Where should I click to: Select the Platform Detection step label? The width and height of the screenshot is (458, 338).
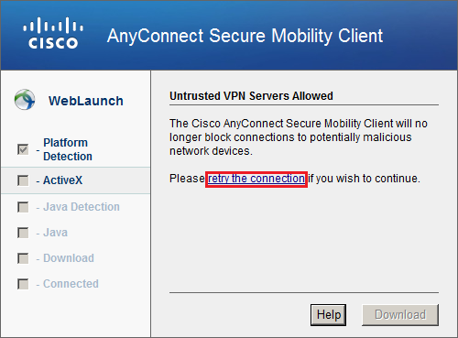[68, 149]
